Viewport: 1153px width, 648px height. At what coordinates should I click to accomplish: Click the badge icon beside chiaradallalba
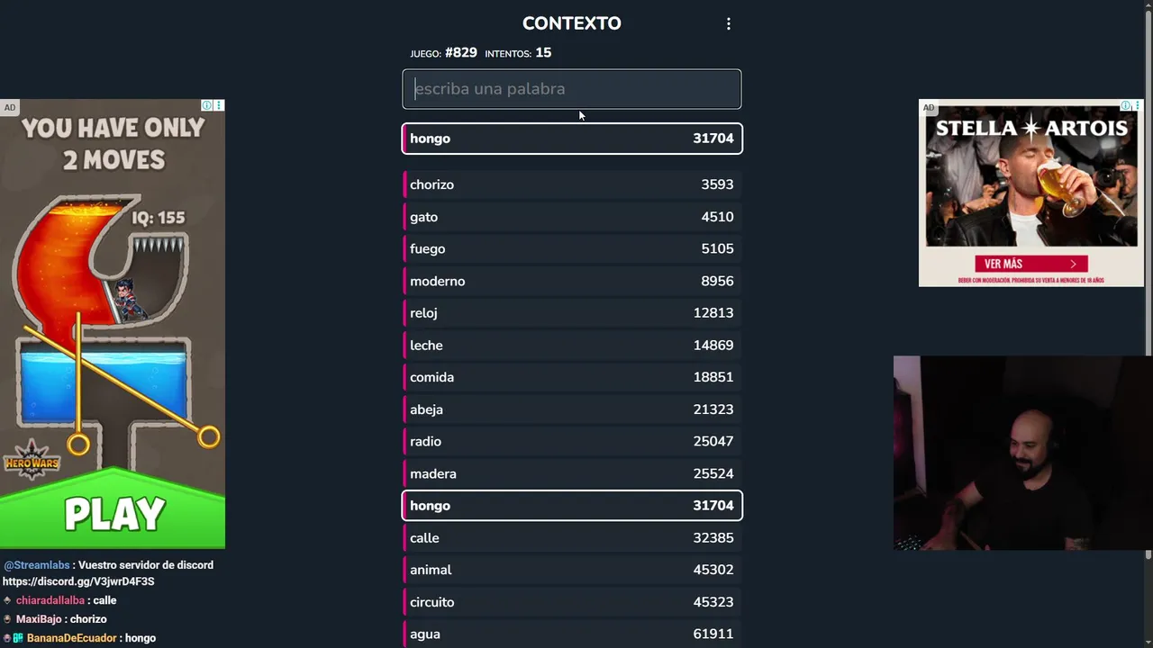pos(7,600)
